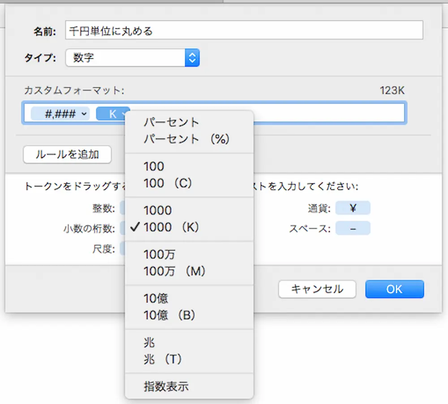
Task: Select 指数表示 exponent notation option
Action: (166, 387)
